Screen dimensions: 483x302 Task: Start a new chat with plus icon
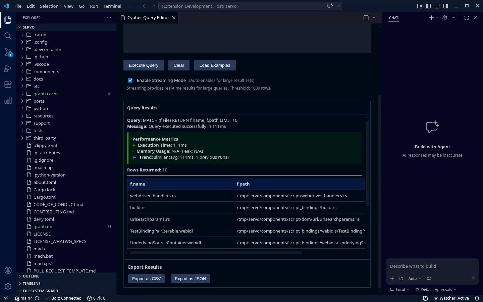[x=431, y=18]
